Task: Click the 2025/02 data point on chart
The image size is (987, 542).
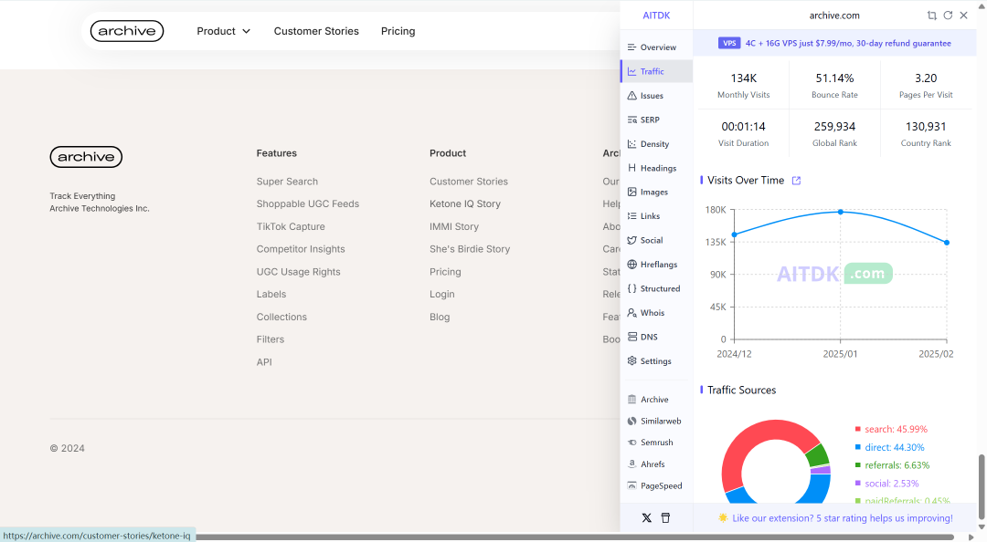Action: pos(947,243)
